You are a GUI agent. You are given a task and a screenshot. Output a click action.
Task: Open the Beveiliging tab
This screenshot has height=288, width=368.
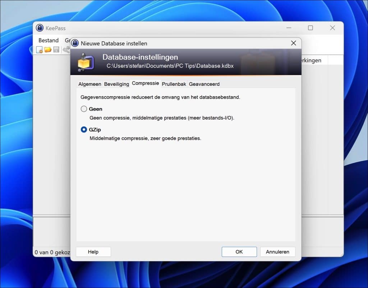pos(116,84)
